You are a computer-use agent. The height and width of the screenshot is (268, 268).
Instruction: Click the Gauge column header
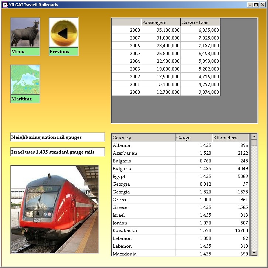click(x=194, y=138)
